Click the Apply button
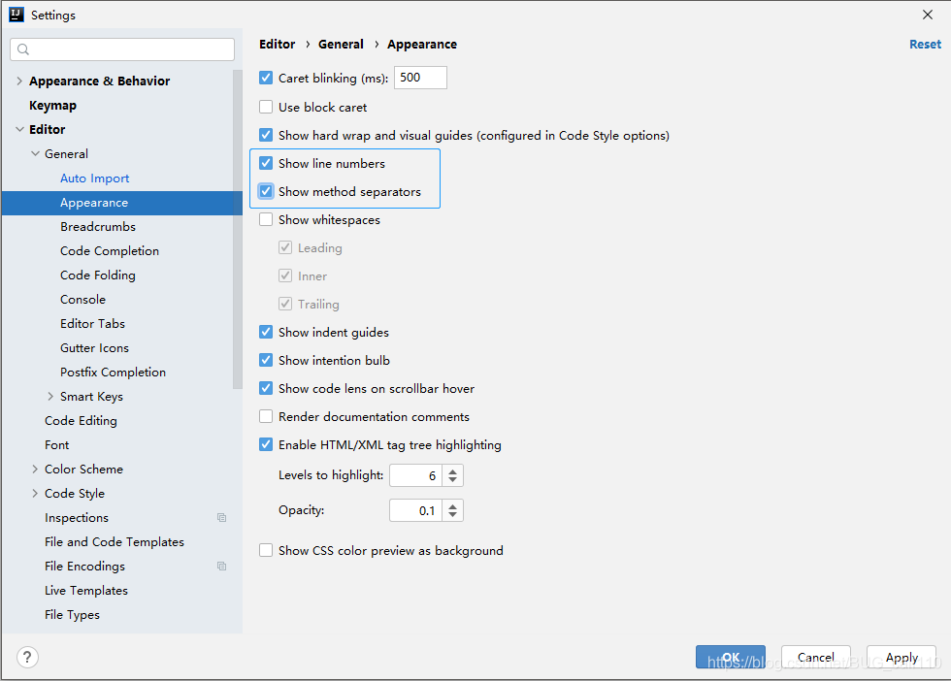The image size is (951, 681). click(x=901, y=657)
